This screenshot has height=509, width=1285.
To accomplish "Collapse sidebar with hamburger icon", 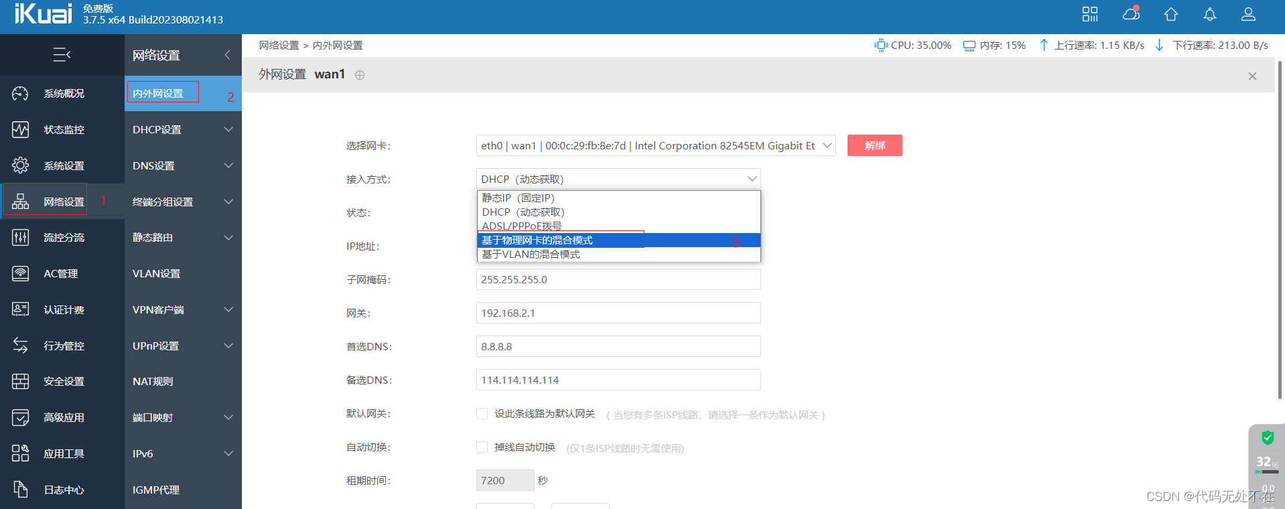I will (x=62, y=54).
